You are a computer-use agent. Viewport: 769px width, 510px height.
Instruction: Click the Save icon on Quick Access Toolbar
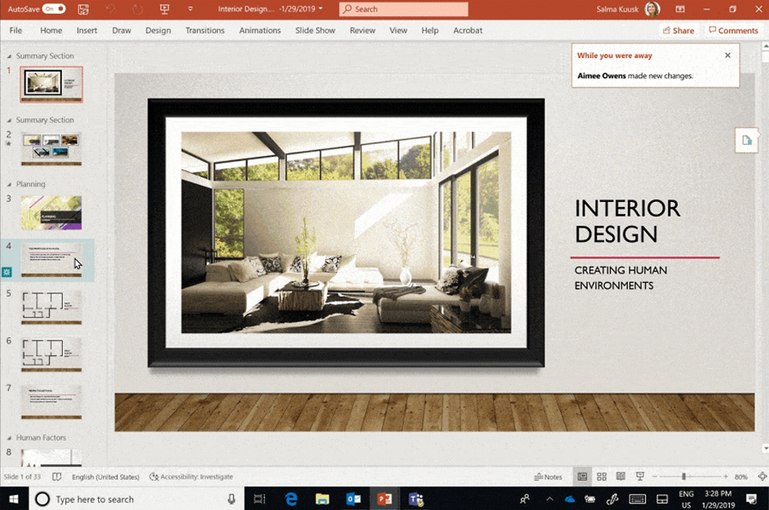pyautogui.click(x=82, y=9)
